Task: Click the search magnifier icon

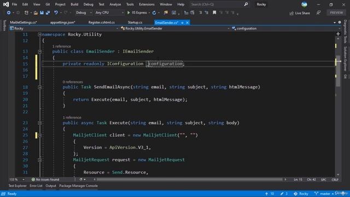Action: click(x=246, y=4)
